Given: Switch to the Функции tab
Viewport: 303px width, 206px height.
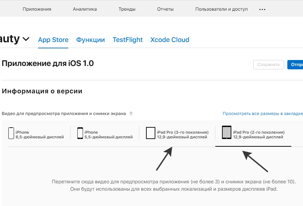Looking at the screenshot, I should tap(90, 40).
